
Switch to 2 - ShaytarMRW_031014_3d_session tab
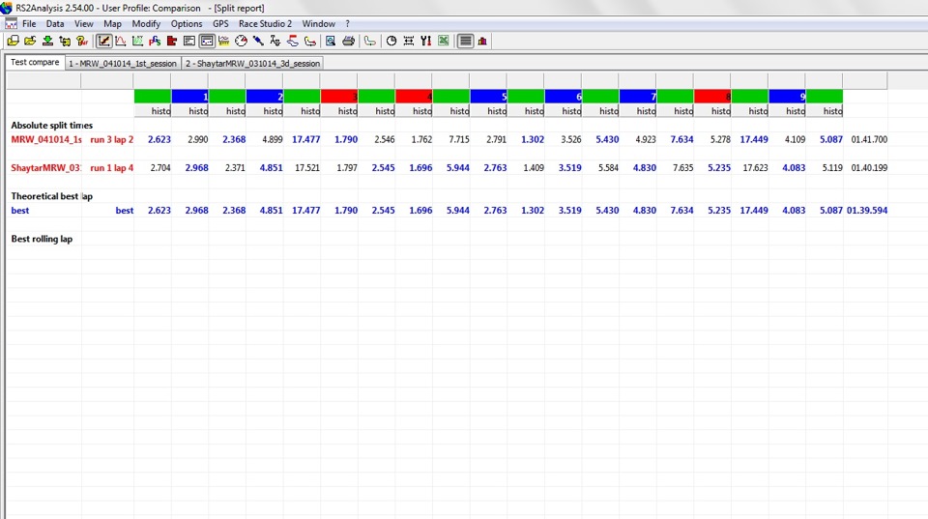(252, 64)
